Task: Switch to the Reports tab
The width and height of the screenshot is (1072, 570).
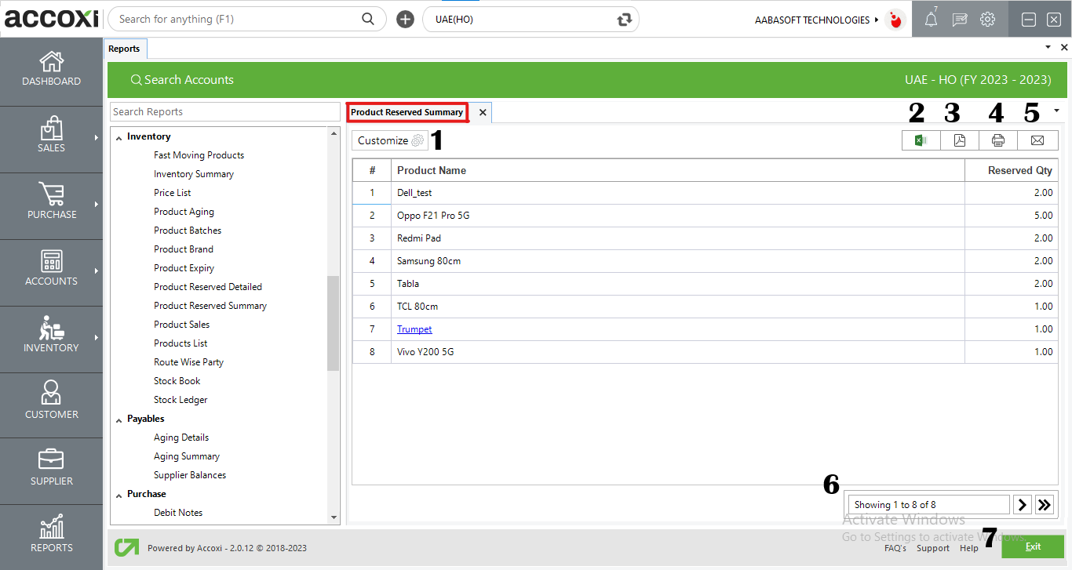Action: point(125,48)
